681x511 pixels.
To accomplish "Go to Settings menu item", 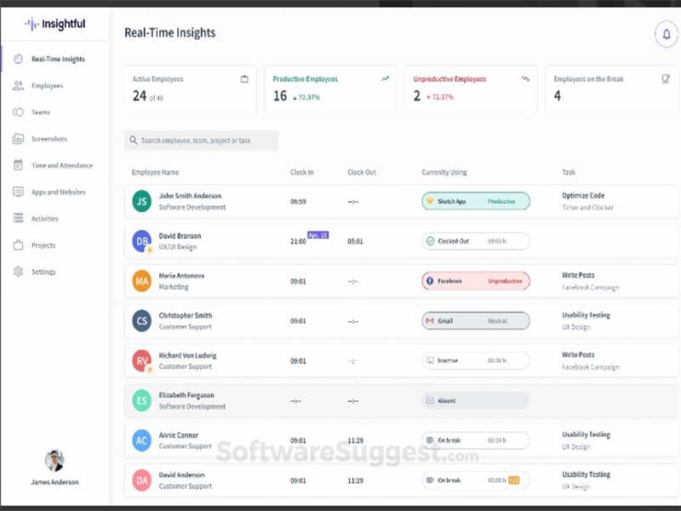I will click(43, 272).
